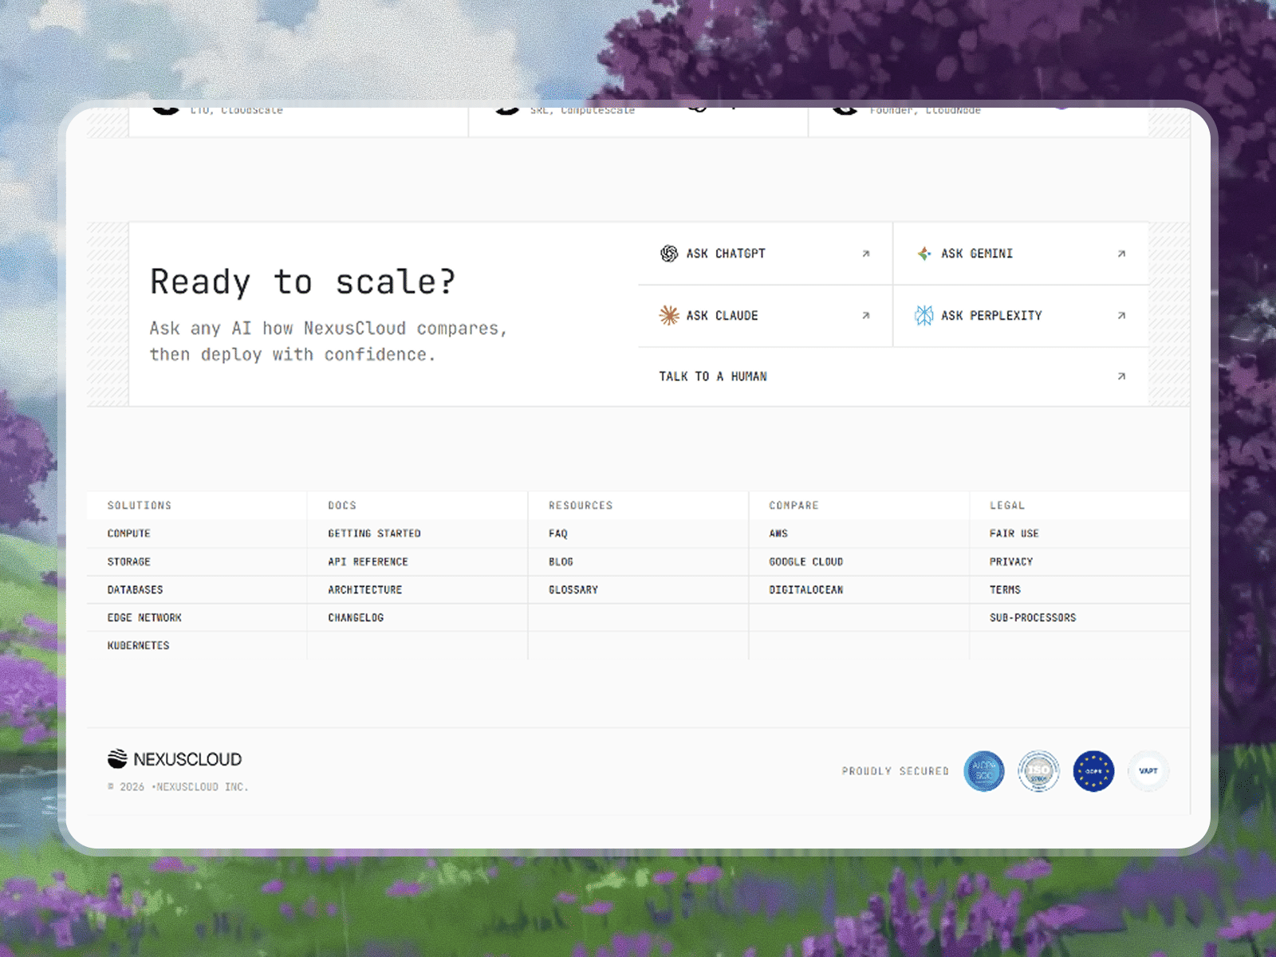Click the Glossary resource link
Viewport: 1276px width, 957px height.
(x=573, y=589)
